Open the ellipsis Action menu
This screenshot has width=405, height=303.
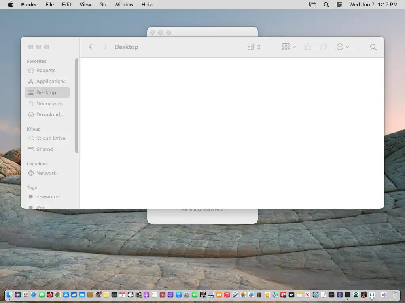coord(343,47)
